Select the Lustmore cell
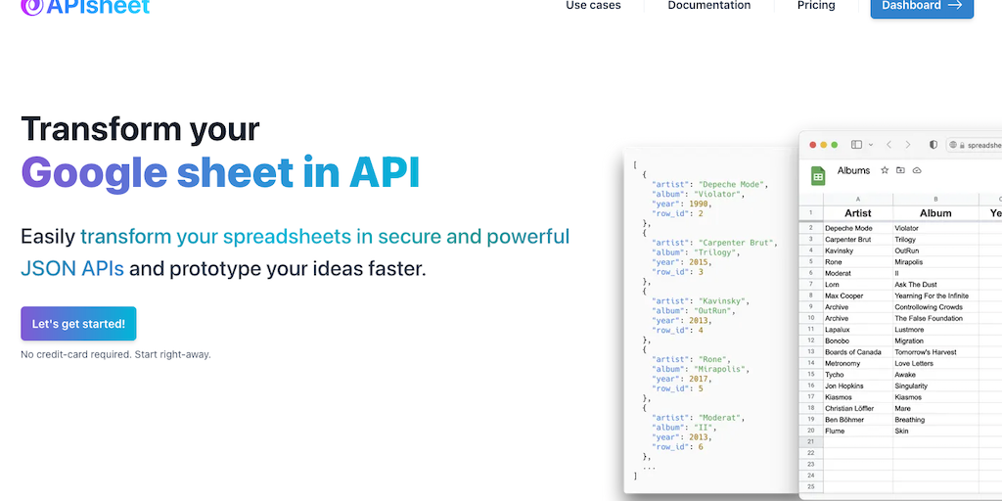The width and height of the screenshot is (1002, 501). click(935, 330)
